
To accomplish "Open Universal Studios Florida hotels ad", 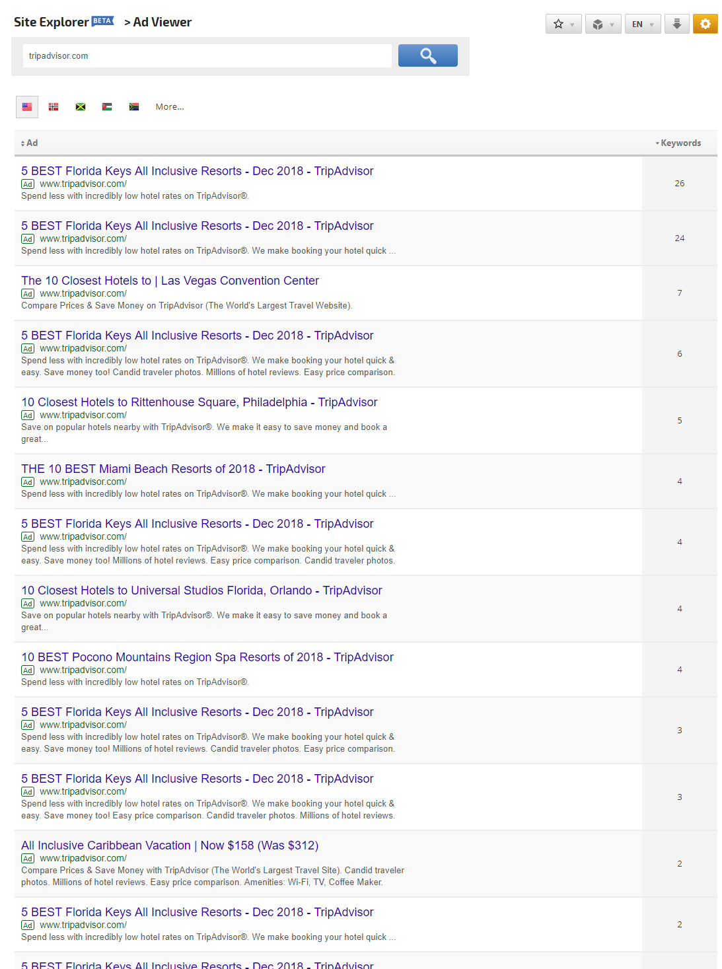I will point(201,591).
